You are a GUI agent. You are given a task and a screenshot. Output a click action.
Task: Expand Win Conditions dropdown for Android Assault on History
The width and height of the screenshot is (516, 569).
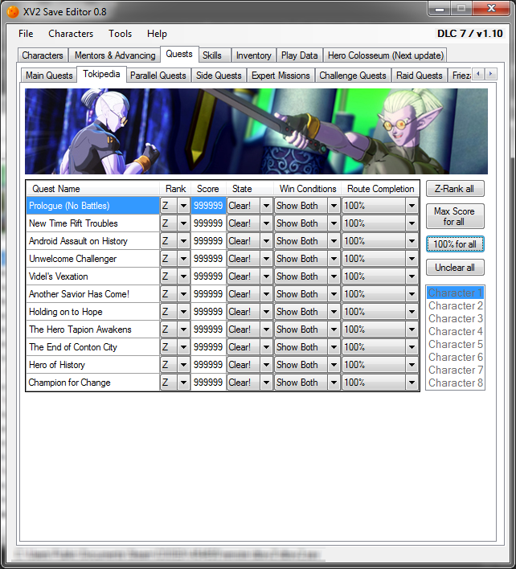click(334, 241)
